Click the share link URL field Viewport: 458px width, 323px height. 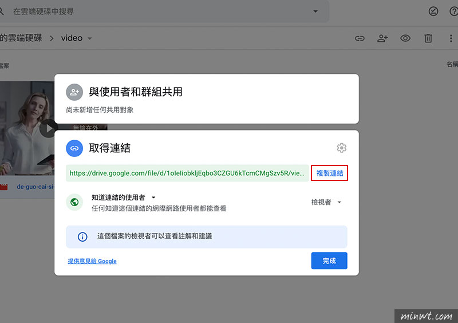(x=187, y=173)
